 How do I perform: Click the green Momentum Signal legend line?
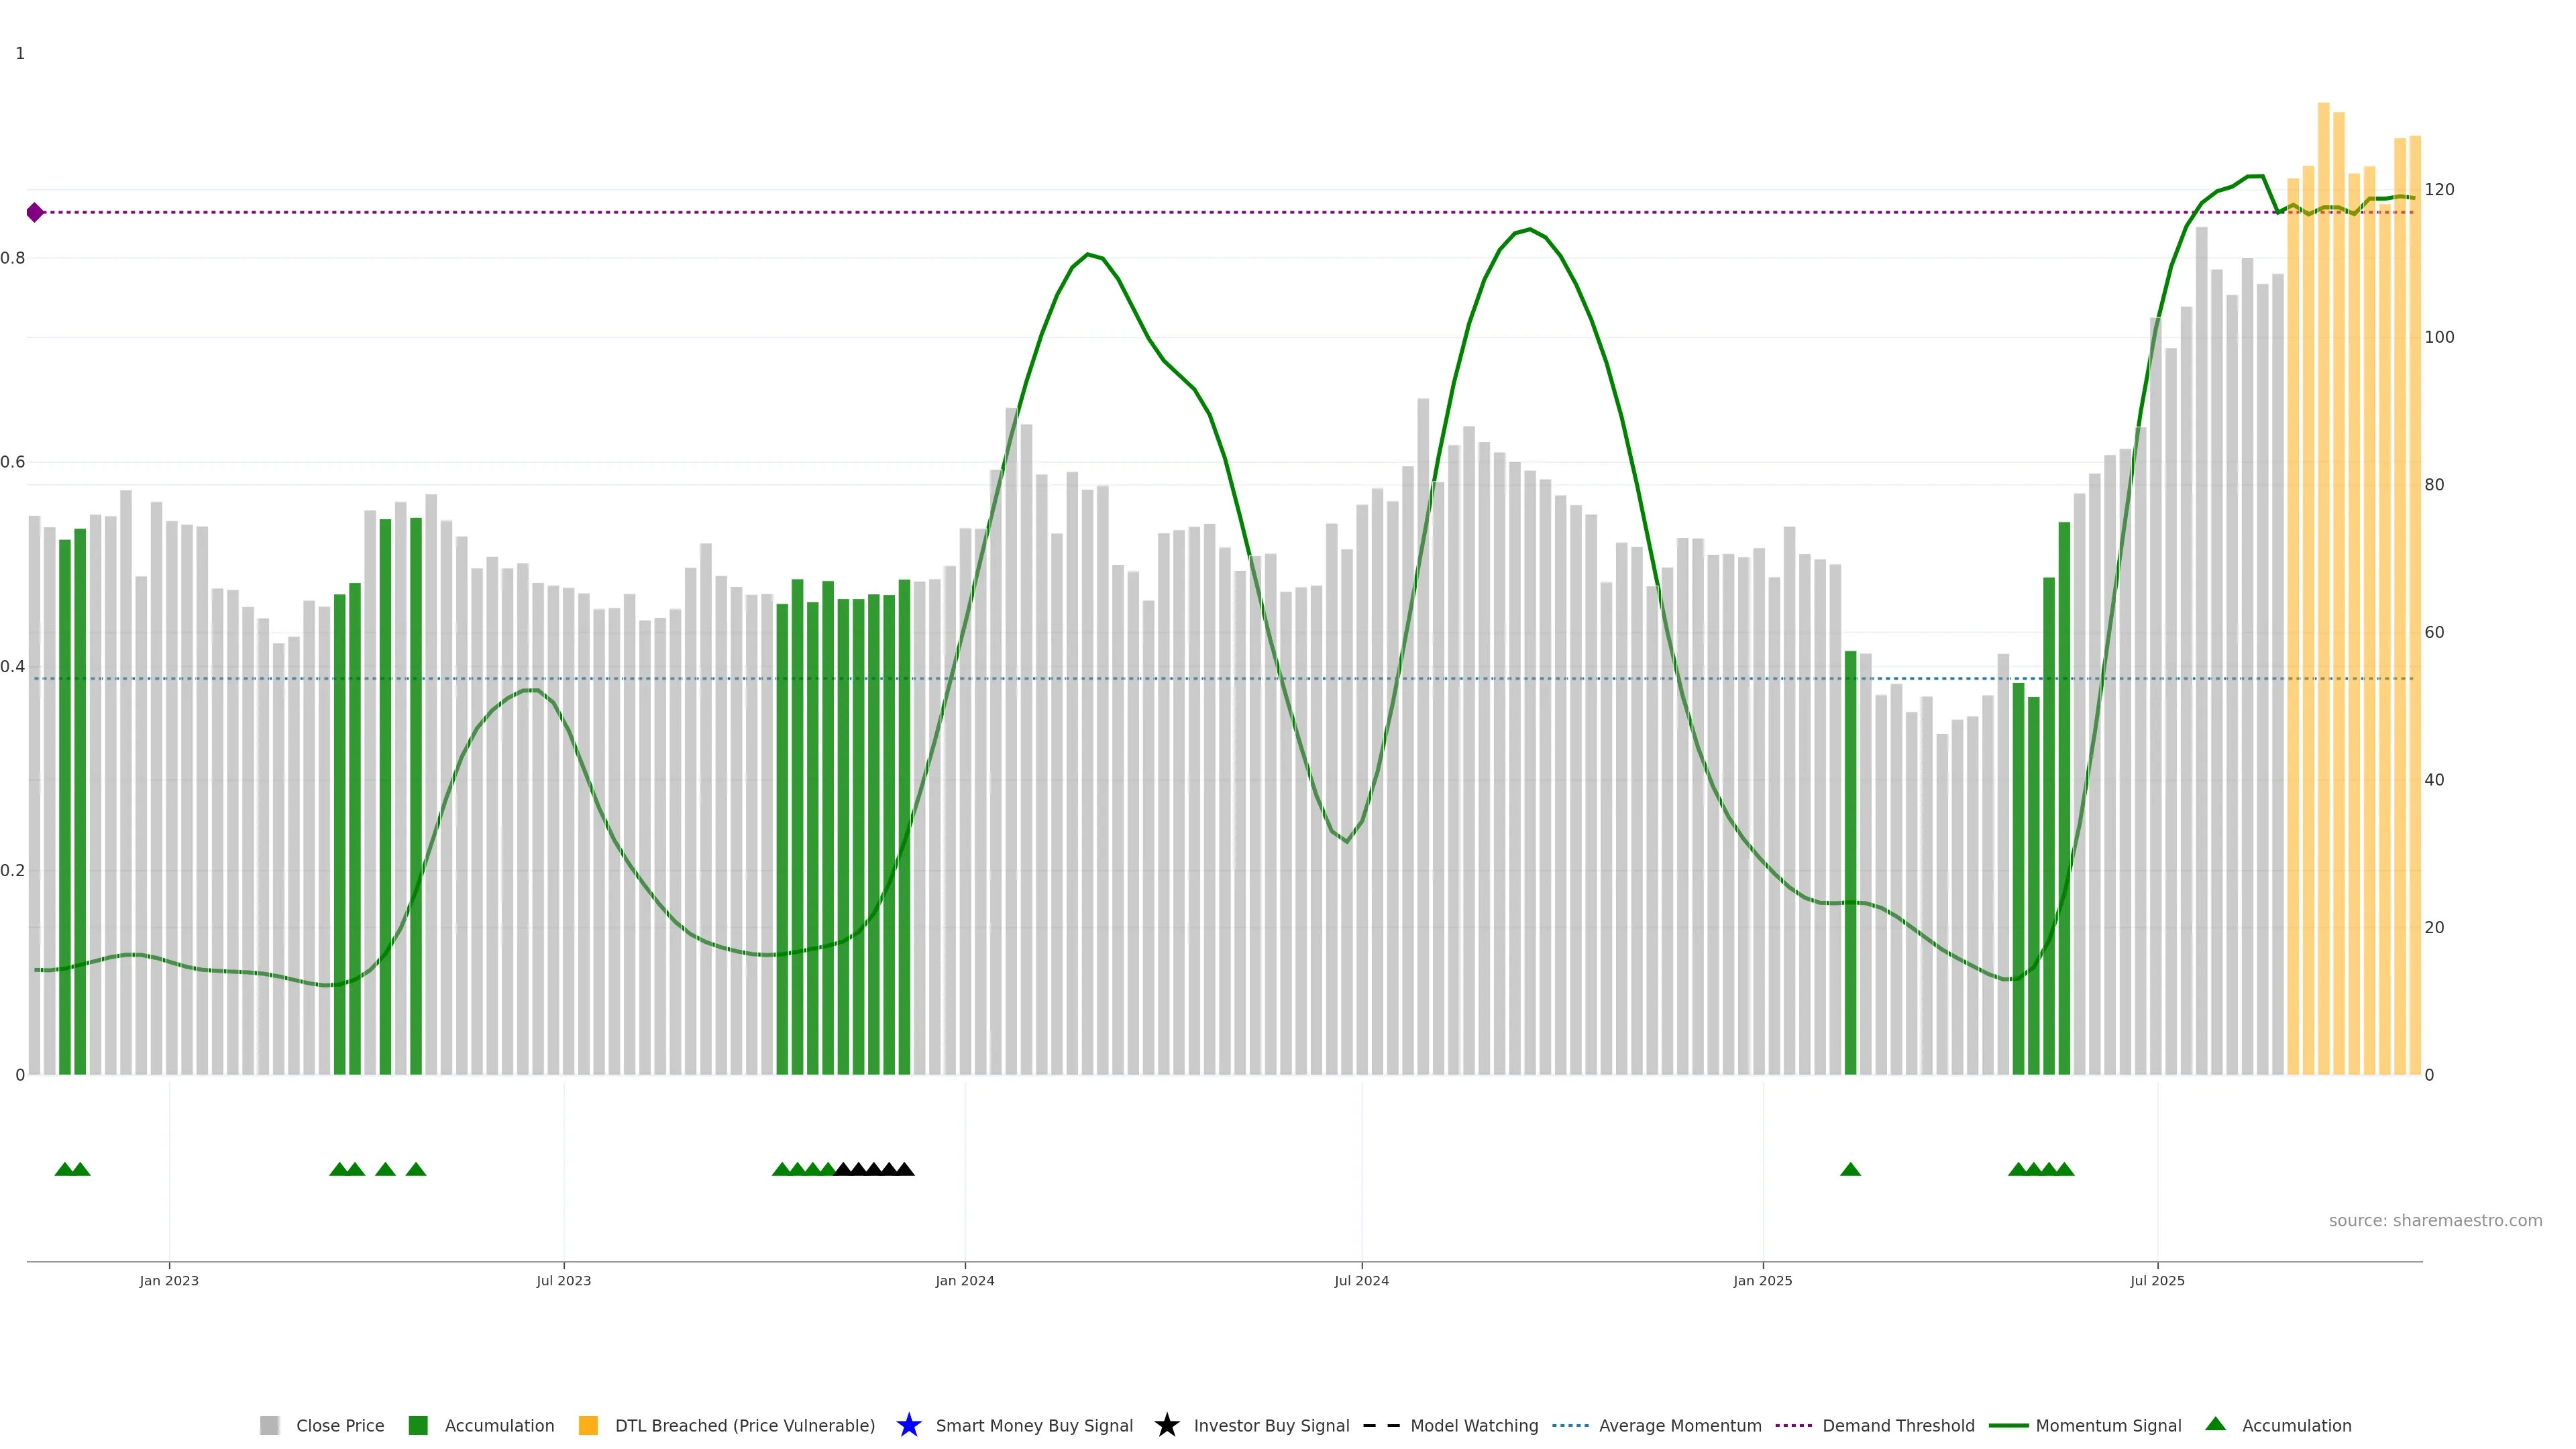coord(2008,1425)
